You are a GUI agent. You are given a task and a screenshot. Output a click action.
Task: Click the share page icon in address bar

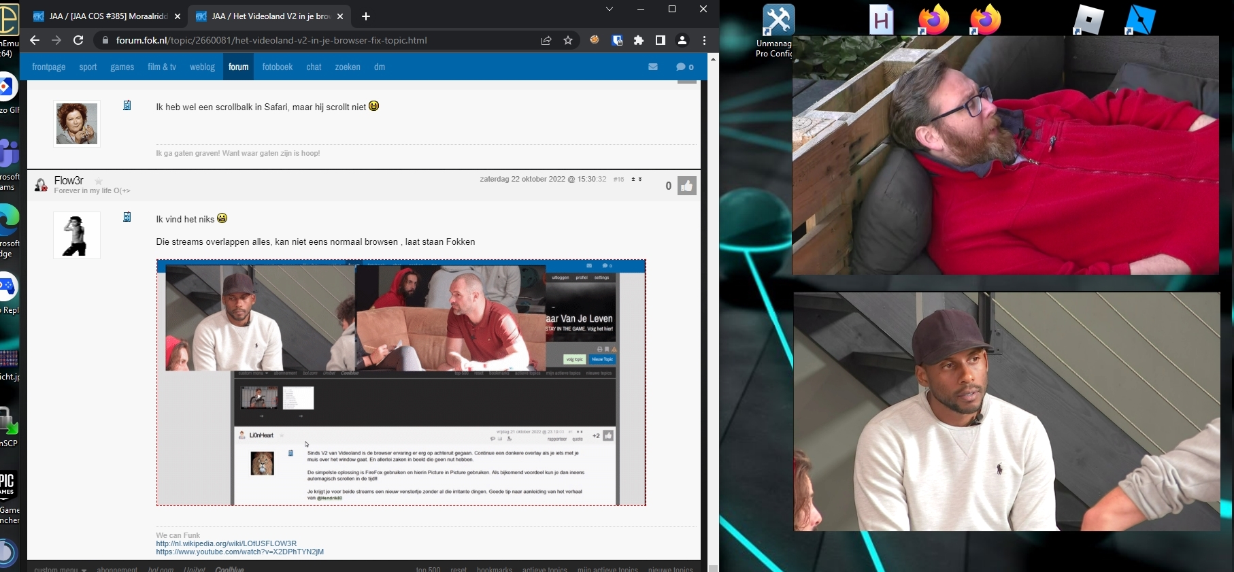click(546, 40)
